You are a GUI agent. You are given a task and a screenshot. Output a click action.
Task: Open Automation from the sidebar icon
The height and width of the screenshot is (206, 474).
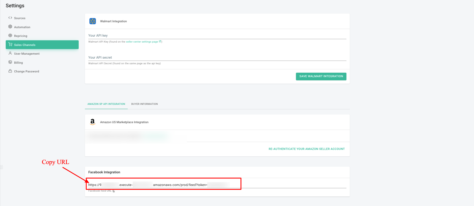pyautogui.click(x=10, y=27)
